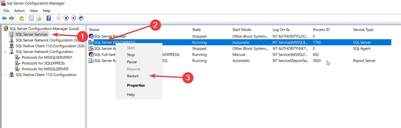Image resolution: width=401 pixels, height=128 pixels.
Task: Click Process ID 1740 cell
Action: point(317,42)
